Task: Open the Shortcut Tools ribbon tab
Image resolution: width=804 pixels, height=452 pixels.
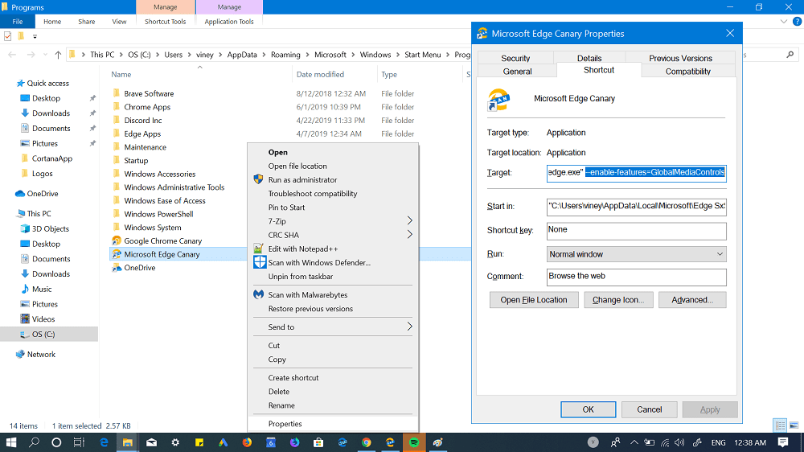Action: point(165,22)
